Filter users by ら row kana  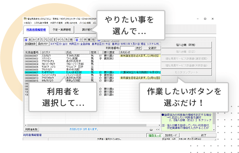63,40
